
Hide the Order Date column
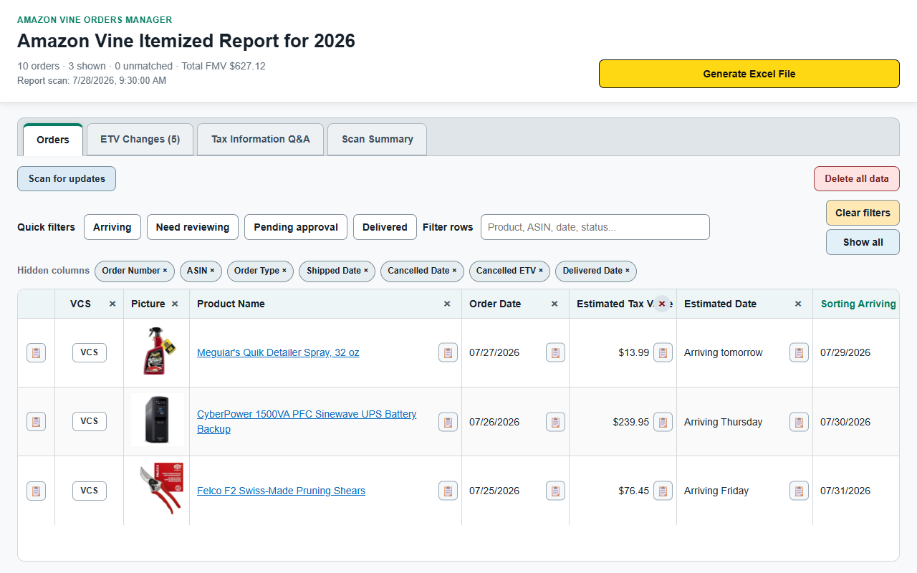click(x=554, y=304)
